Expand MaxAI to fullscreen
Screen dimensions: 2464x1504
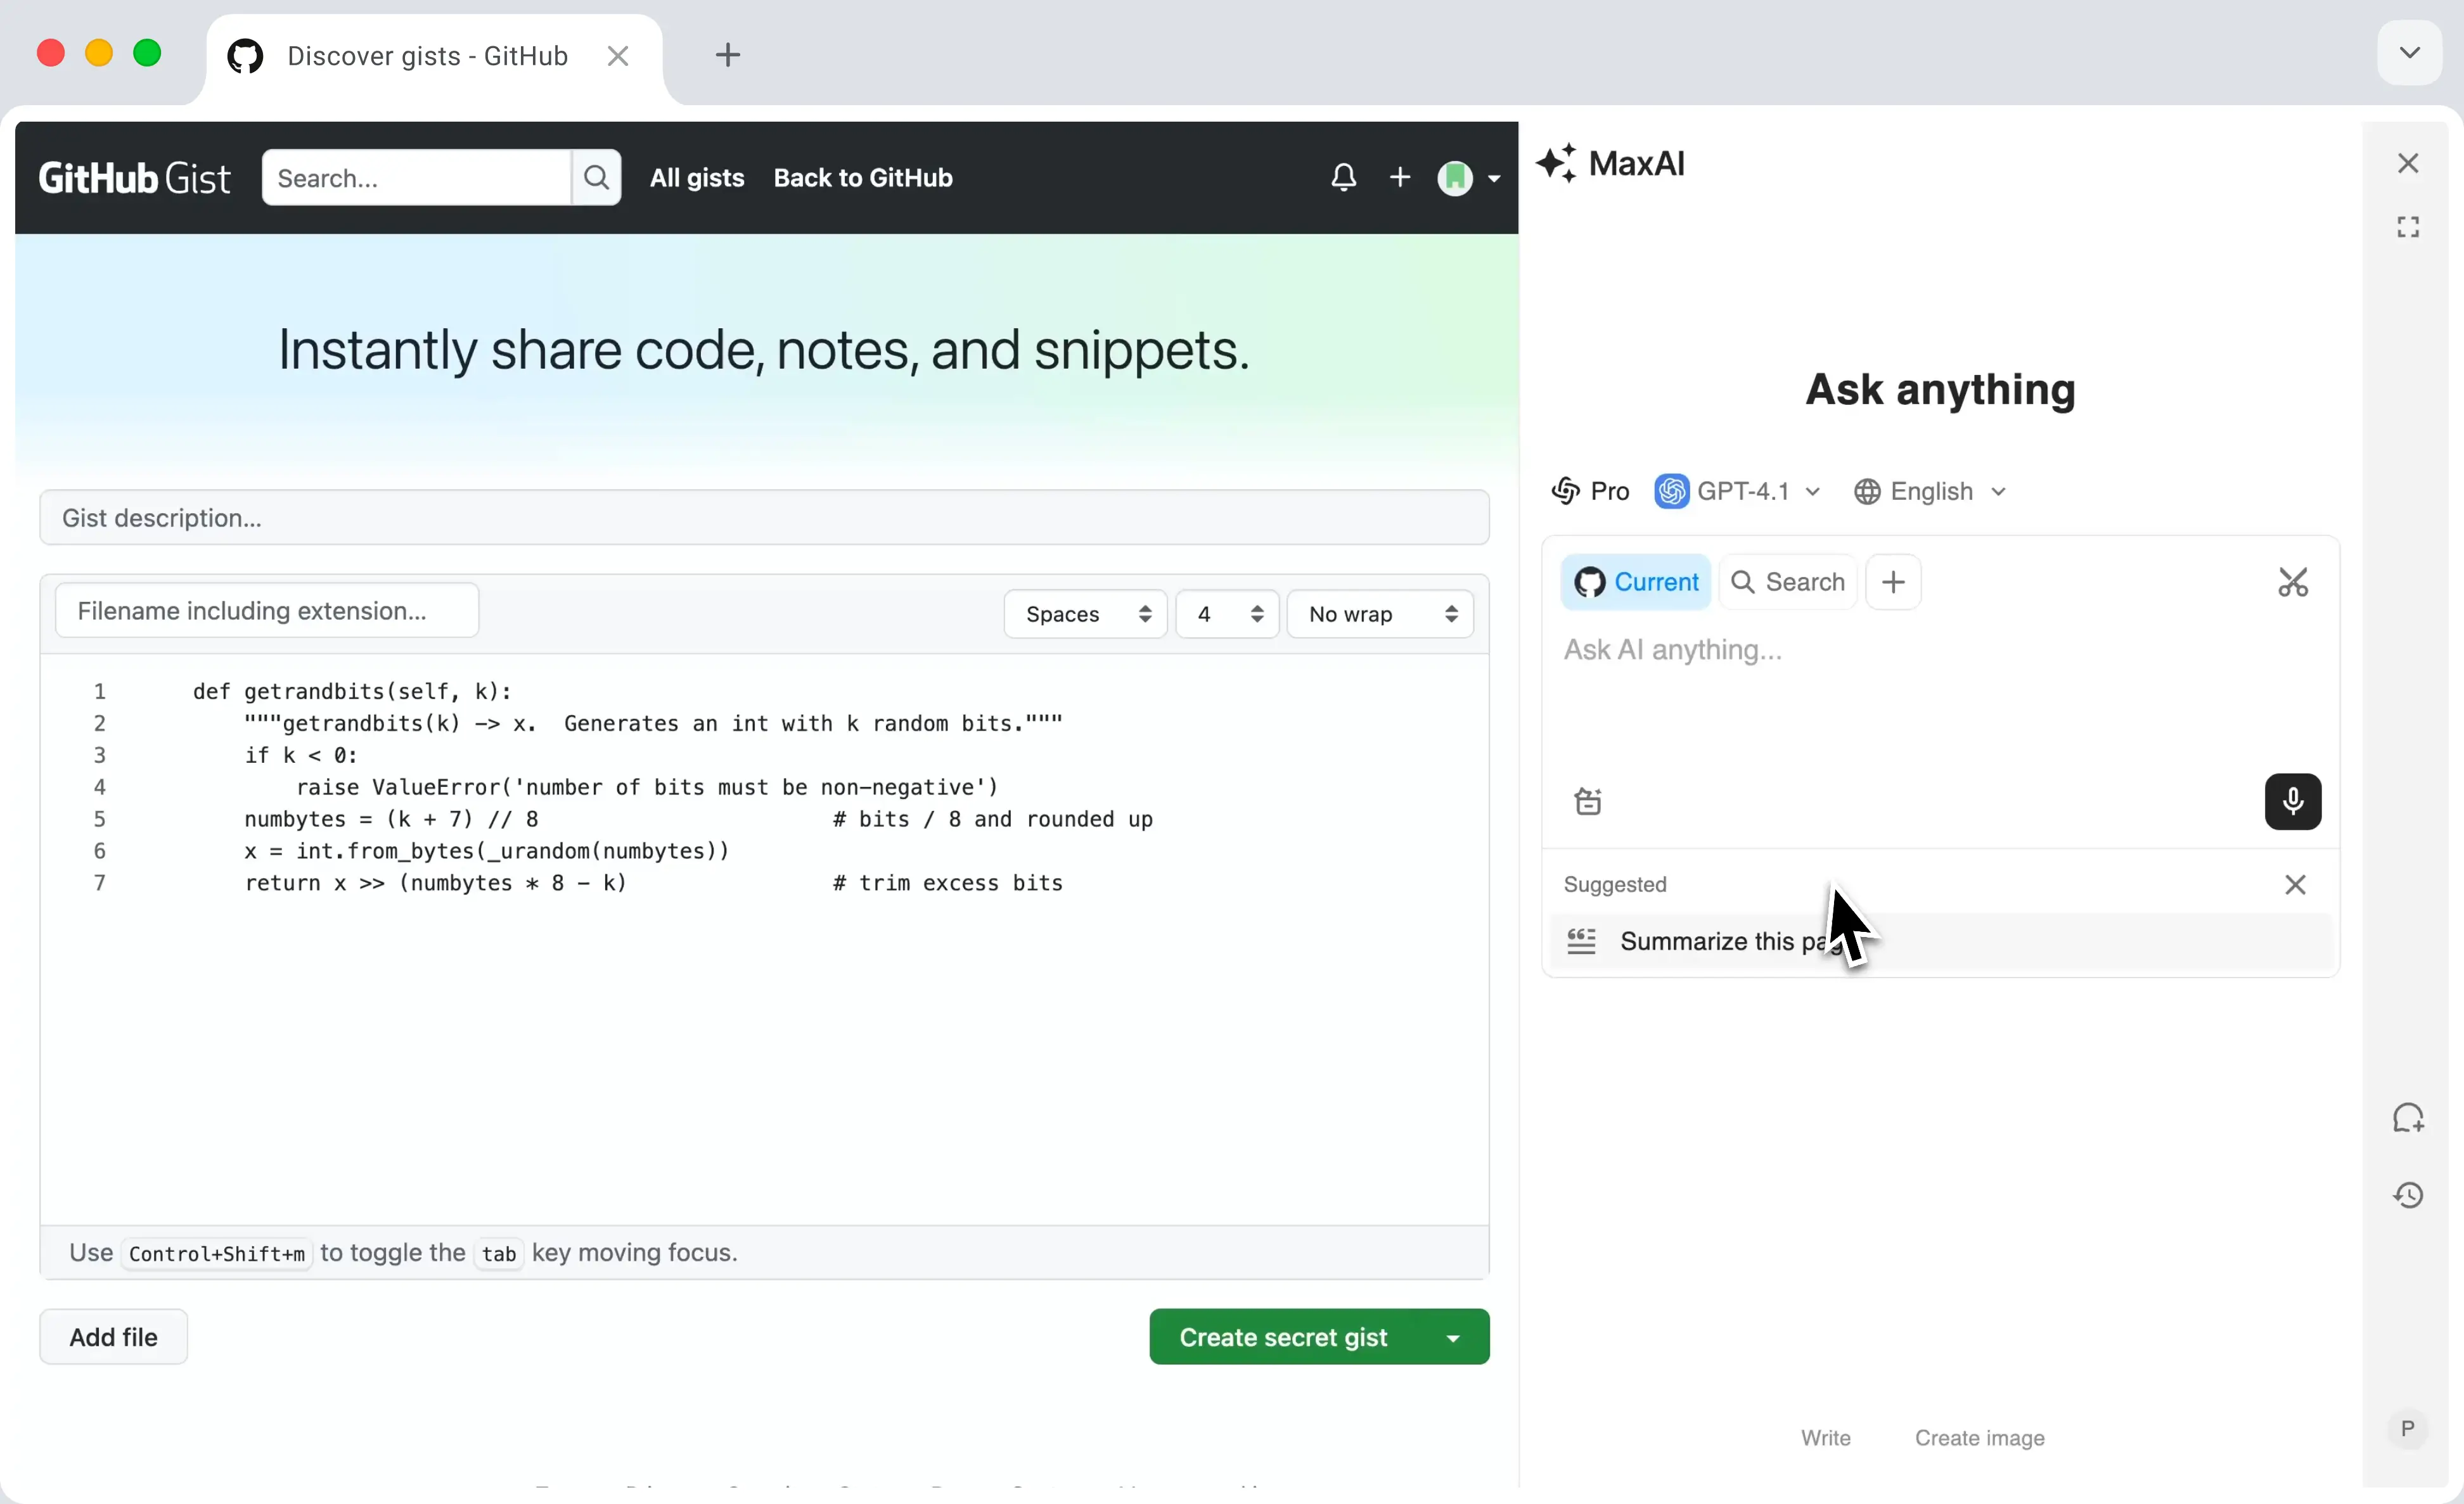click(2408, 227)
